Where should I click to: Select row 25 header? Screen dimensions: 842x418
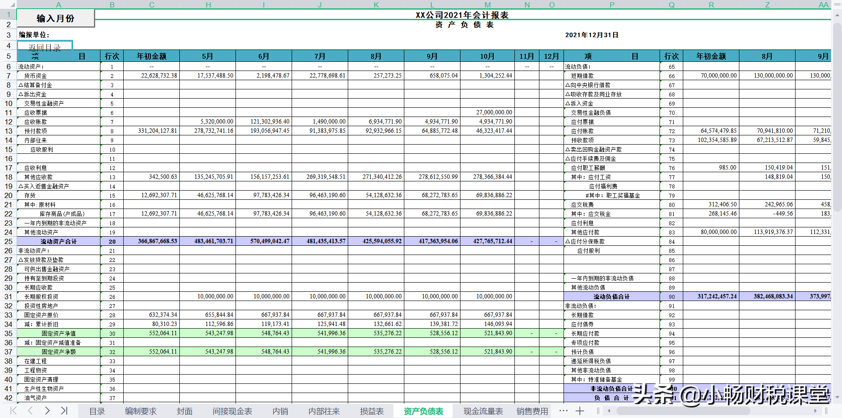click(8, 241)
